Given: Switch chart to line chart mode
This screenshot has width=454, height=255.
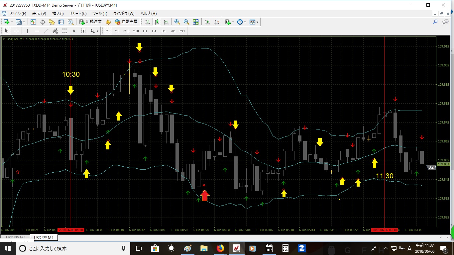Looking at the screenshot, I should coord(166,22).
